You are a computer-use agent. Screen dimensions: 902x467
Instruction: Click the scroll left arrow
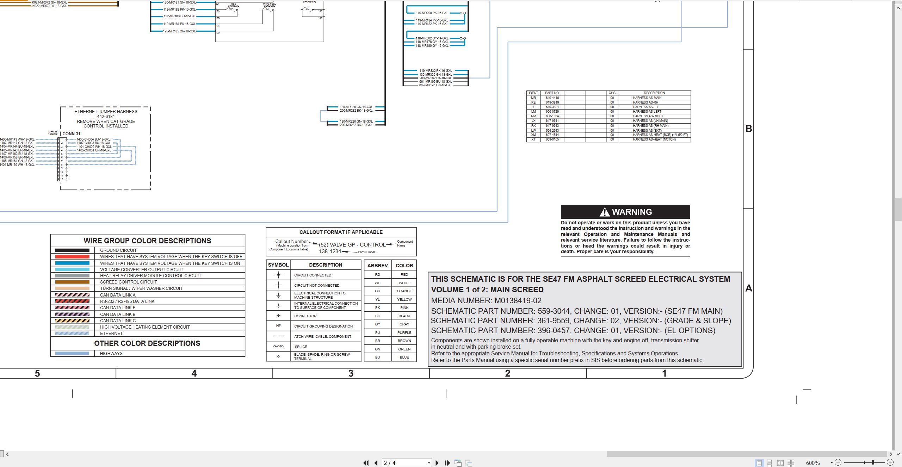pos(7,454)
